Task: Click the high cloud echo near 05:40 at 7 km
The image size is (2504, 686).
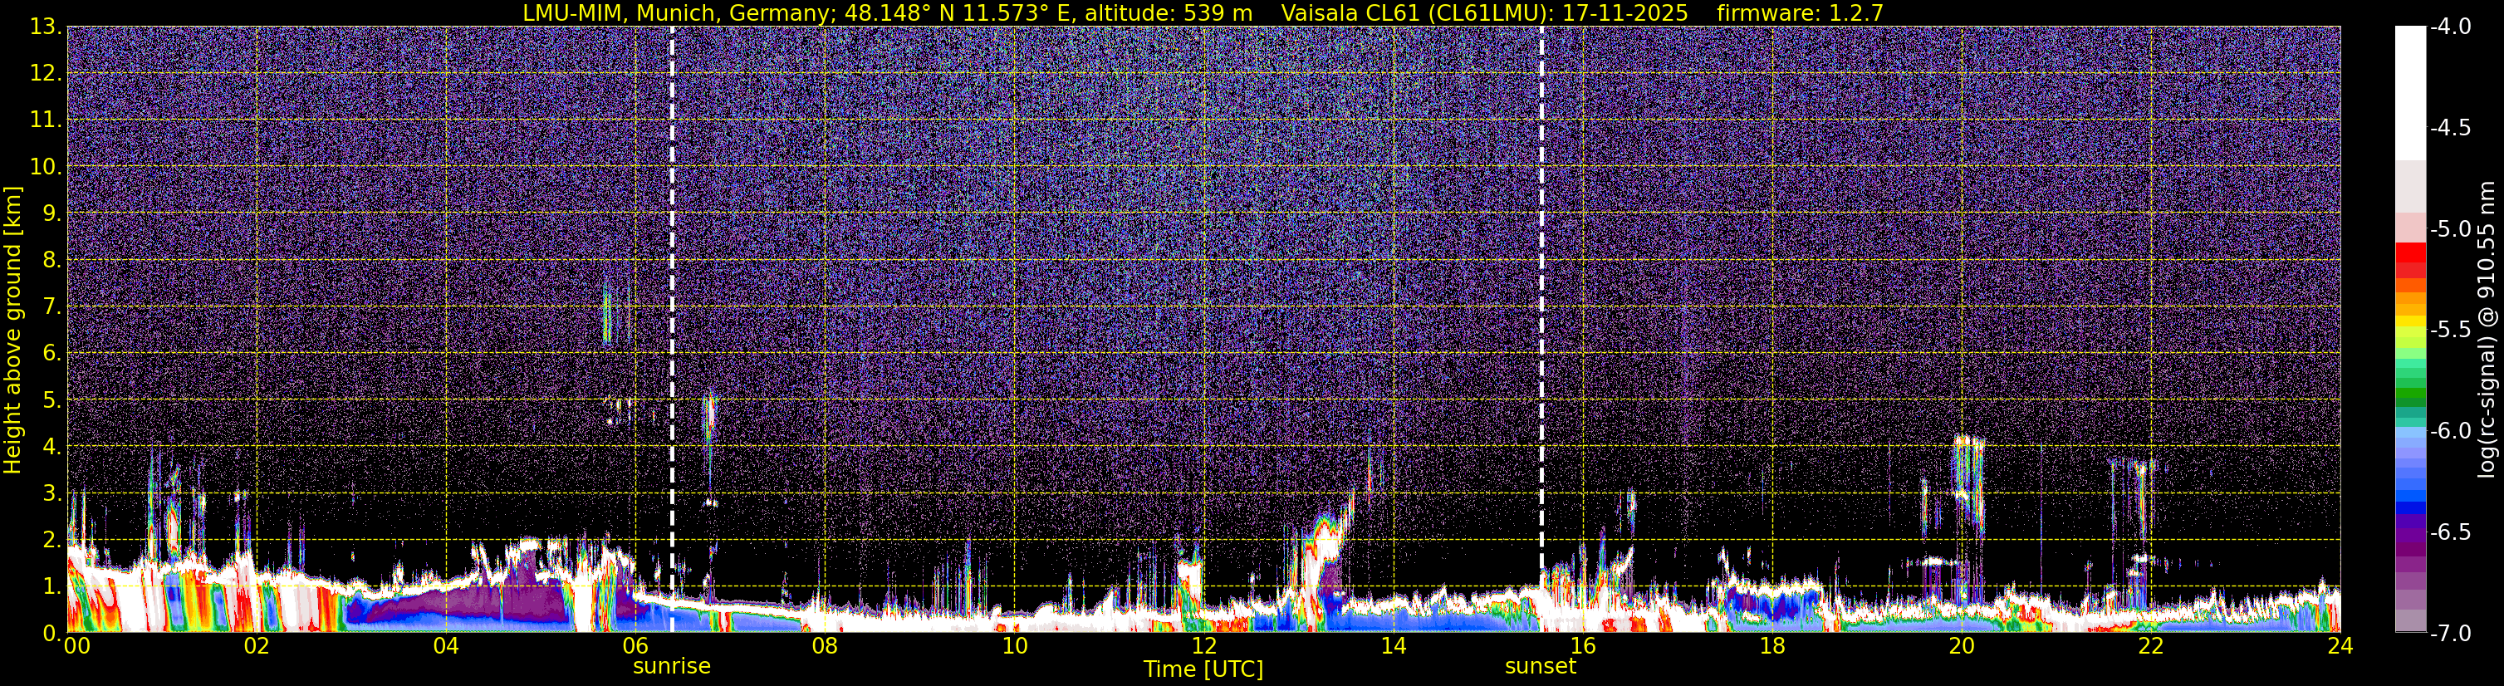Action: click(x=608, y=314)
